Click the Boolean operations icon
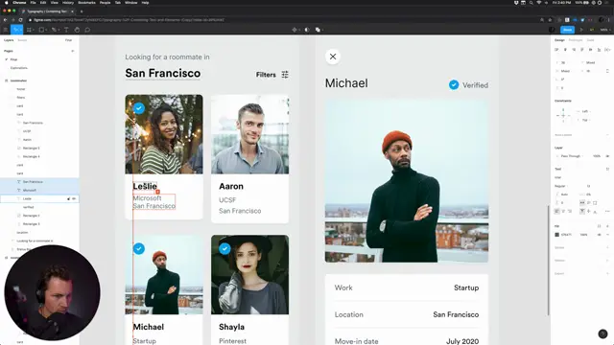 click(x=318, y=30)
